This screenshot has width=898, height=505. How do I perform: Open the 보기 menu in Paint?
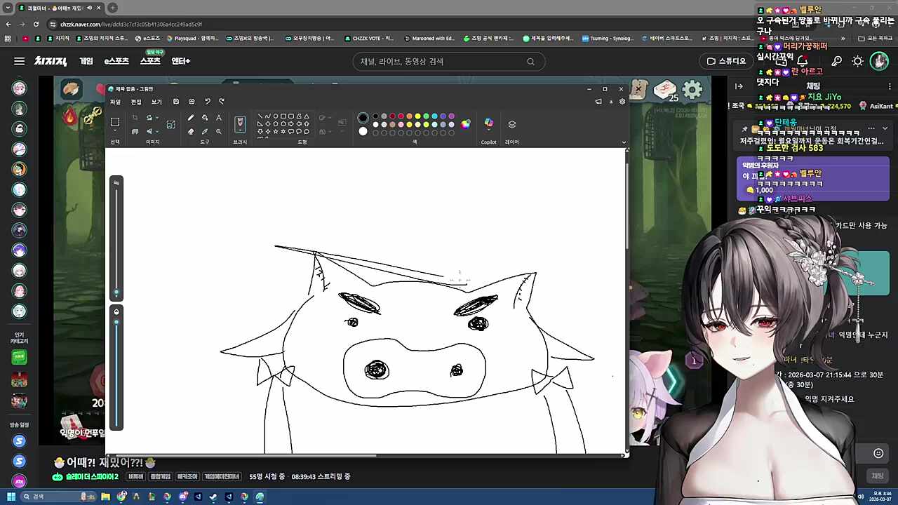(x=156, y=102)
